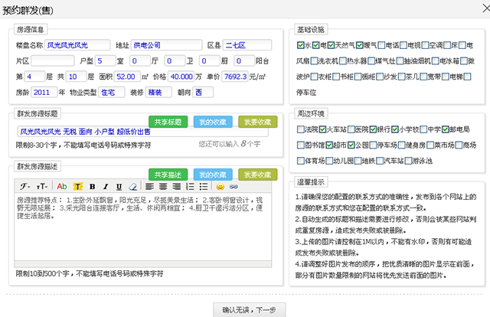The height and width of the screenshot is (317, 490).
Task: Open the 物业类型 field showing 住宅
Action: [112, 92]
